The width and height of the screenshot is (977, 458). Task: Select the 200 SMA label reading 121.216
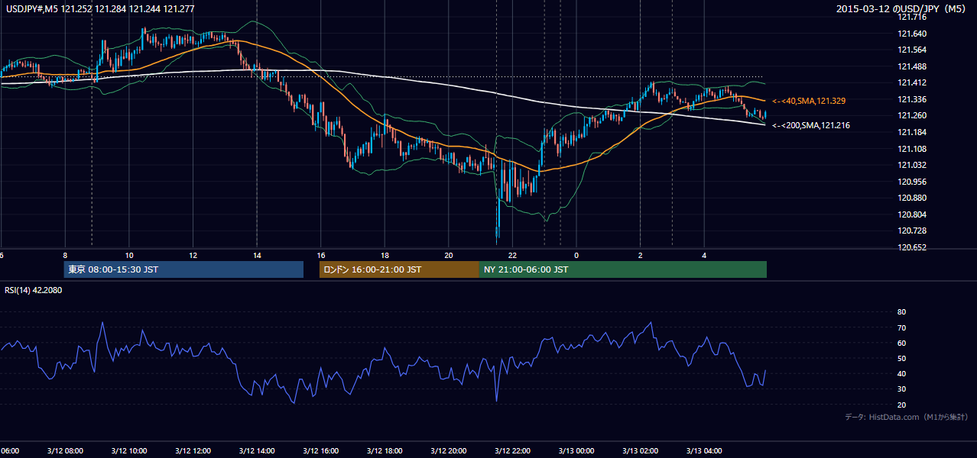811,125
